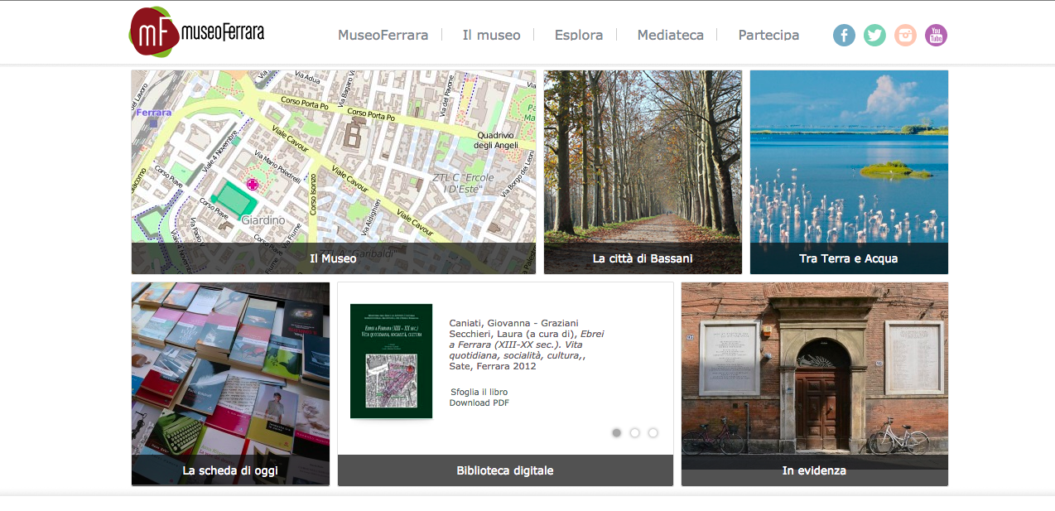Open the Esplora menu item
Viewport: 1055px width, 511px height.
pos(579,35)
